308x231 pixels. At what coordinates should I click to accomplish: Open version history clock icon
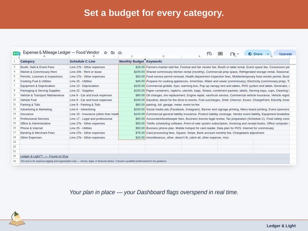tap(209, 53)
